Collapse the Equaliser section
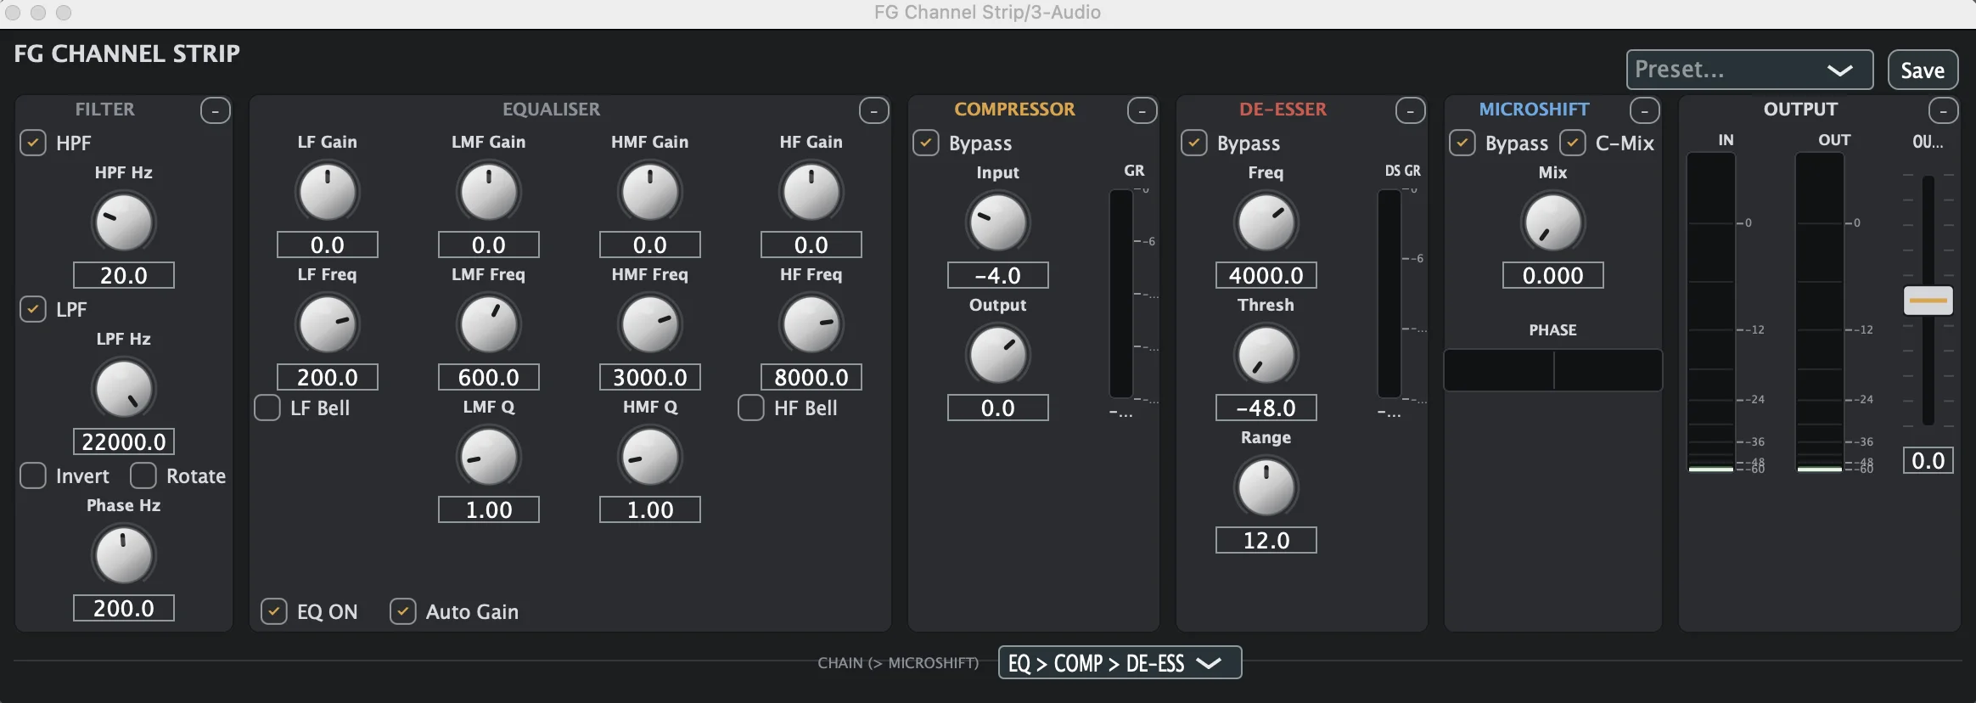Image resolution: width=1976 pixels, height=703 pixels. click(874, 110)
